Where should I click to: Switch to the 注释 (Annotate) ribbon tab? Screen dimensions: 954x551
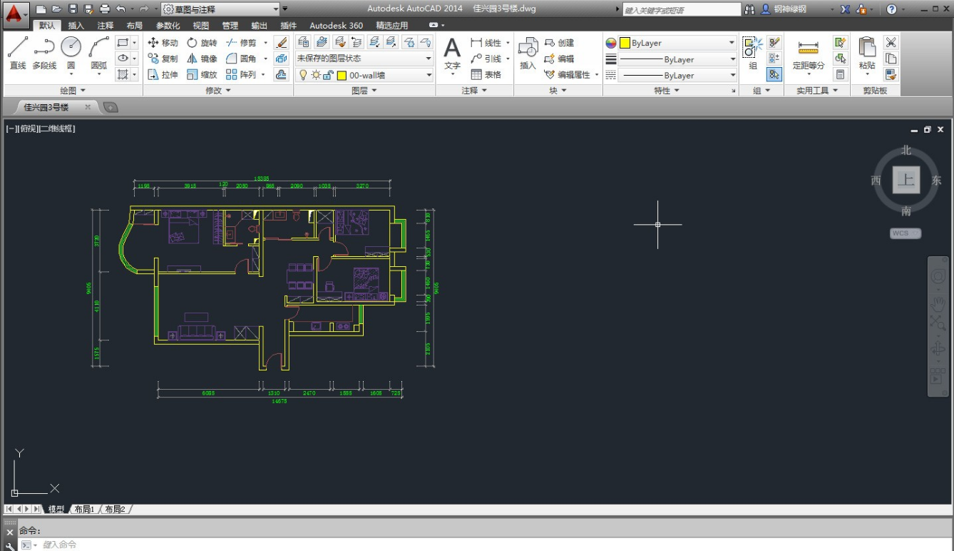click(106, 25)
